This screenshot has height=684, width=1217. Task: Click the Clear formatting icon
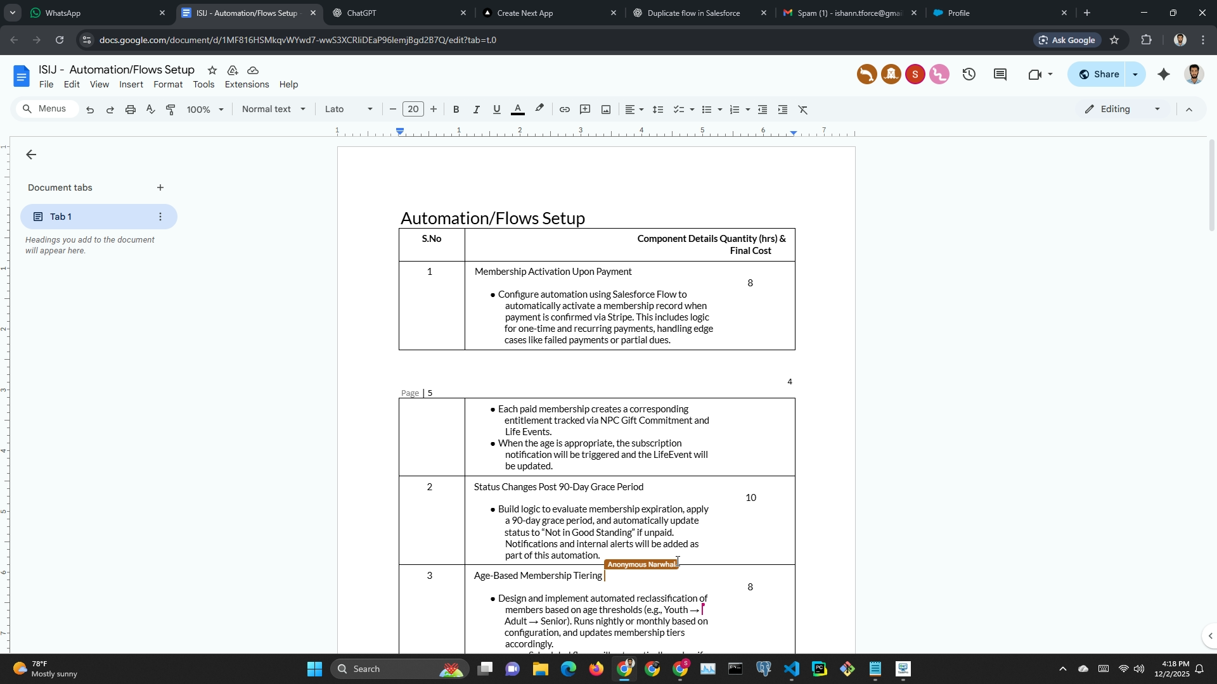803,110
